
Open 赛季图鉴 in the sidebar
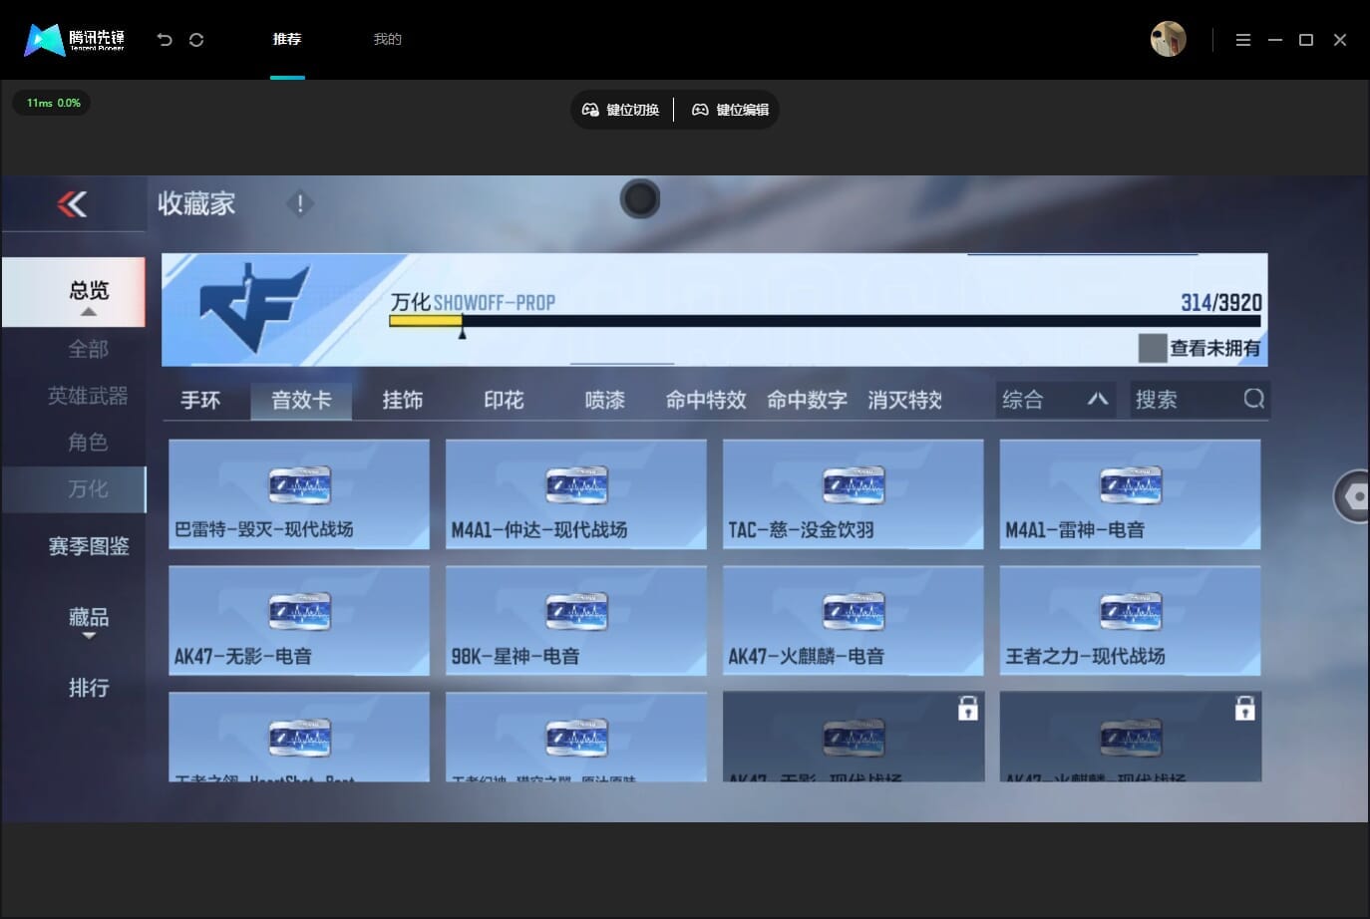pos(89,546)
